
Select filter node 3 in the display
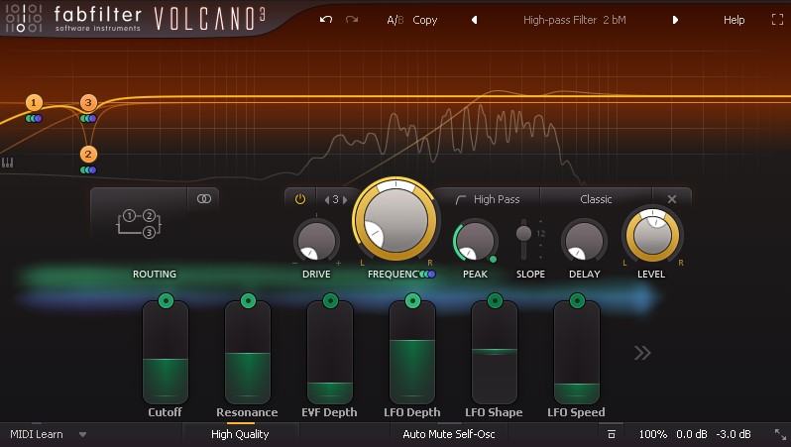[88, 103]
